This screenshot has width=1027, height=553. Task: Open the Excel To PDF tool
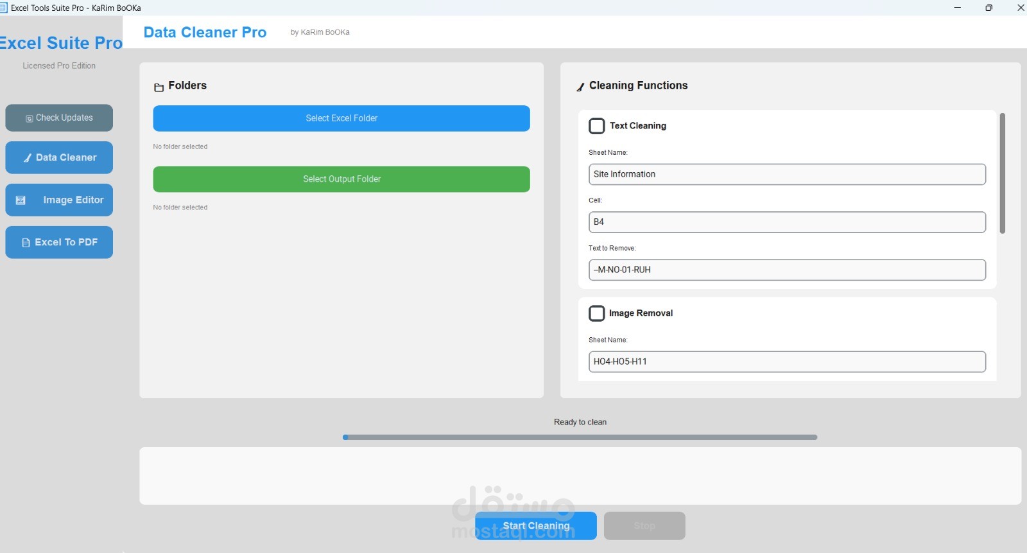tap(59, 242)
